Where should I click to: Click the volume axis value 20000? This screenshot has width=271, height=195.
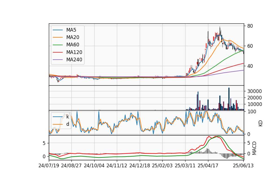pos(255,98)
